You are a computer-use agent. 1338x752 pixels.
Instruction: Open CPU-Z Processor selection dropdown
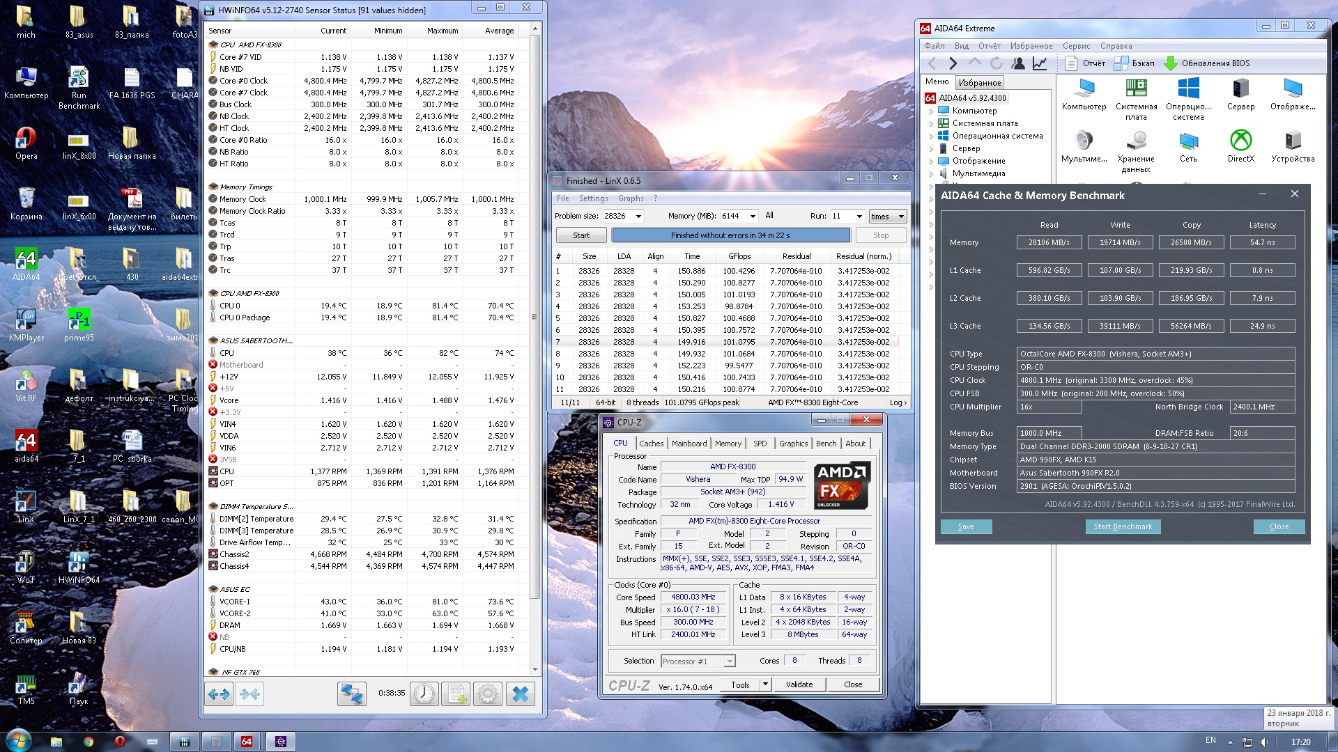pos(730,661)
